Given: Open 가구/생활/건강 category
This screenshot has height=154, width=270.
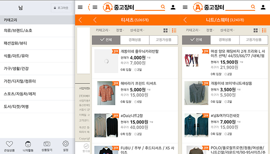Looking at the screenshot, I should pos(37,69).
